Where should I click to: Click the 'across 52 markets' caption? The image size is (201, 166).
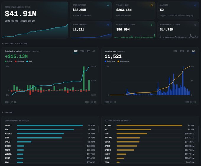pos(82,15)
